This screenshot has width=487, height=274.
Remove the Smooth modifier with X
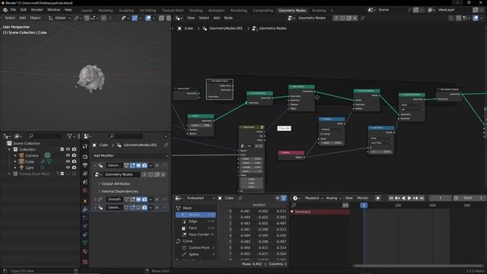pos(157,199)
